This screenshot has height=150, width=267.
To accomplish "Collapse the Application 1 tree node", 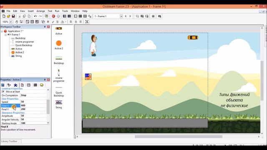I will pyautogui.click(x=2, y=31).
